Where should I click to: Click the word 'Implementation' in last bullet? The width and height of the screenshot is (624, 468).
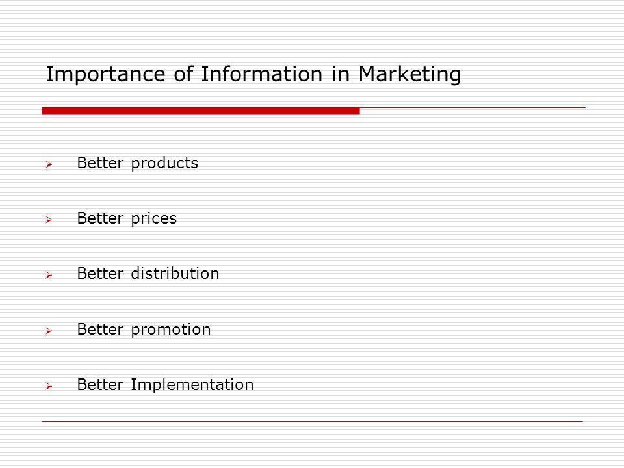(x=192, y=385)
